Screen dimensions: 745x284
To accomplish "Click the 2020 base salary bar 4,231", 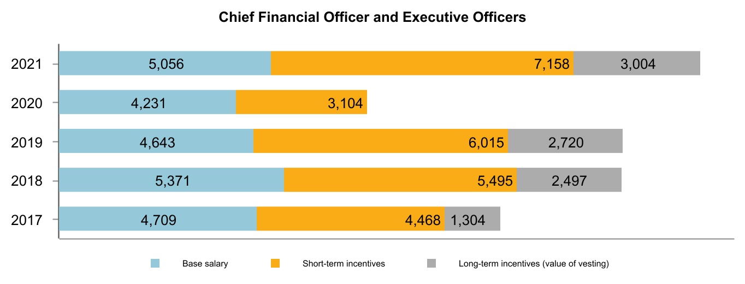I will click(x=147, y=103).
